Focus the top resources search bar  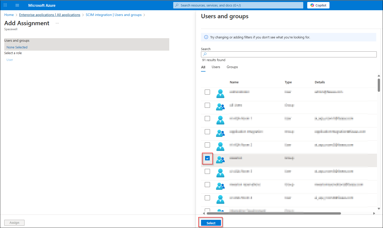(238, 5)
